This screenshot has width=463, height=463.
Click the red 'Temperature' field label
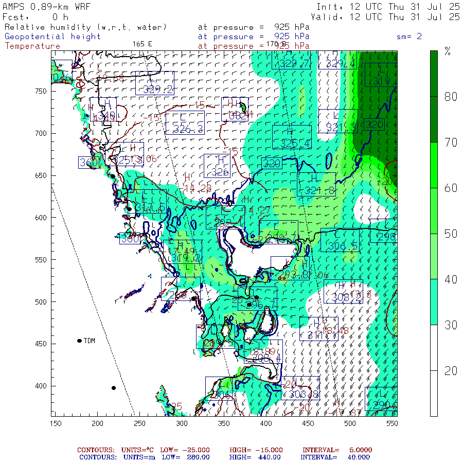pos(32,46)
